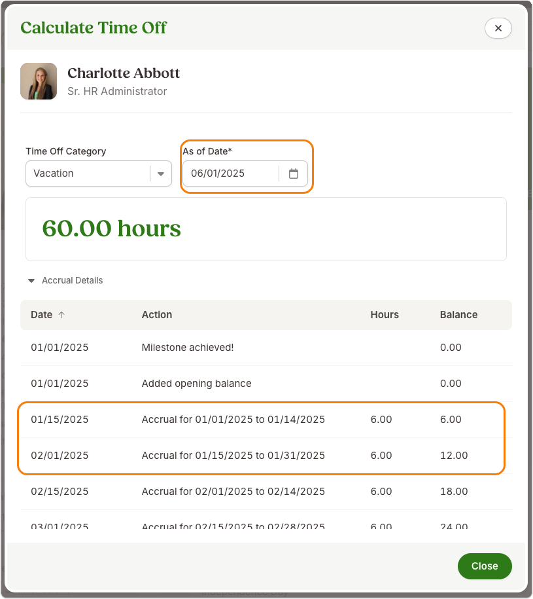Click Accrual for 01/01/2025 to 01/14/2025

pos(233,420)
